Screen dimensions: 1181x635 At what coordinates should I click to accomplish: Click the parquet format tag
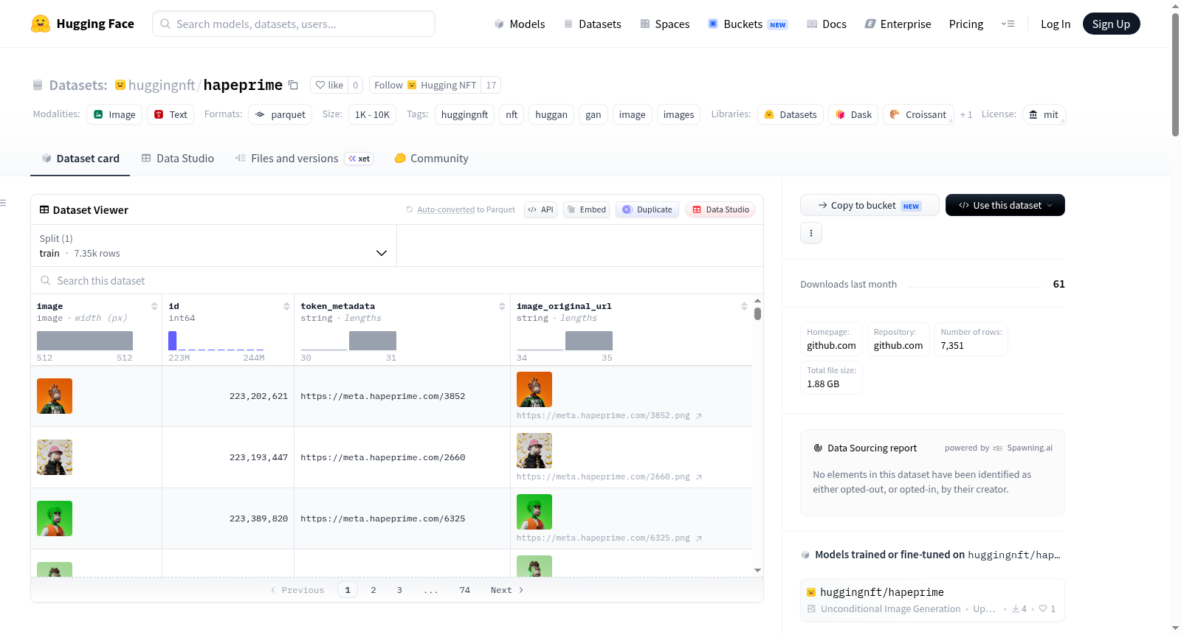click(x=280, y=114)
